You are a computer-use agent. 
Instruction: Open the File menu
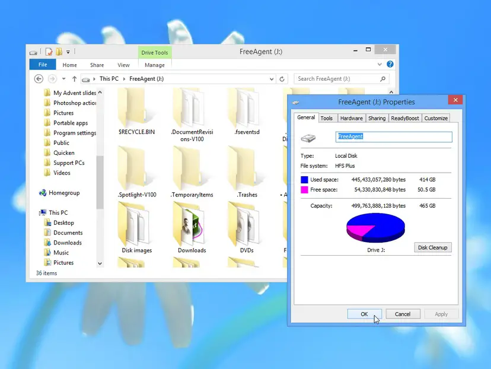pyautogui.click(x=43, y=65)
